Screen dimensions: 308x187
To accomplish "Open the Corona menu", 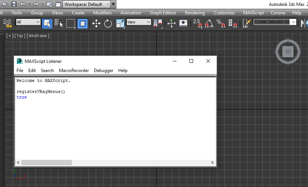I will click(278, 13).
